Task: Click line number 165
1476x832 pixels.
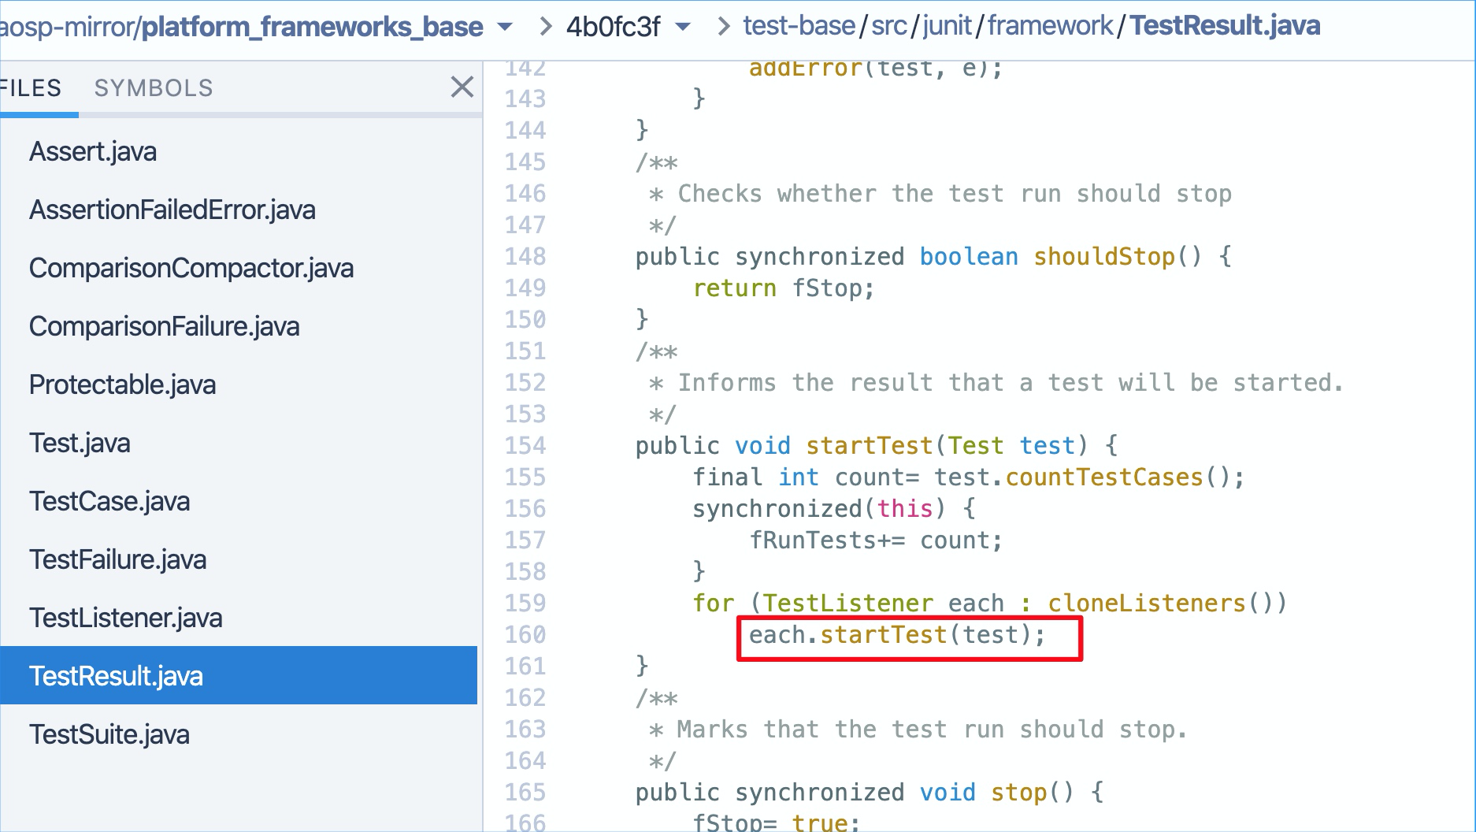Action: click(x=525, y=793)
